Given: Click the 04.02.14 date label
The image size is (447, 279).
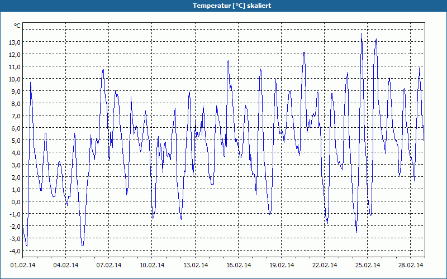Looking at the screenshot, I should tap(66, 265).
